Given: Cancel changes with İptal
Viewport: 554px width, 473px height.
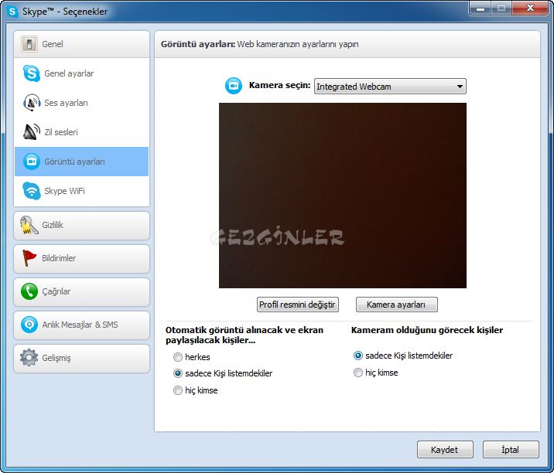Looking at the screenshot, I should tap(511, 449).
